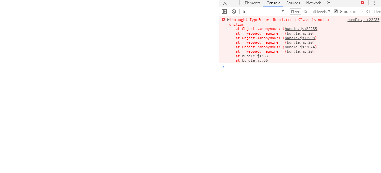This screenshot has width=381, height=173.
Task: Select the Console tab
Action: coord(273,3)
